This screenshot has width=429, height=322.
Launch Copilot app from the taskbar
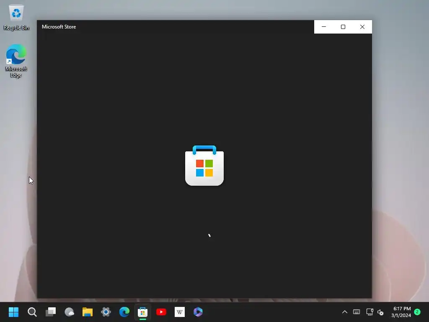(198, 312)
